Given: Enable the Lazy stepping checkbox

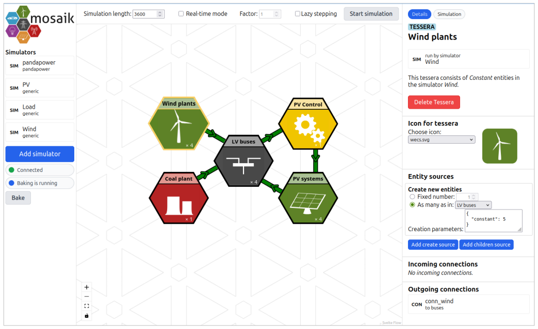Looking at the screenshot, I should click(x=298, y=14).
